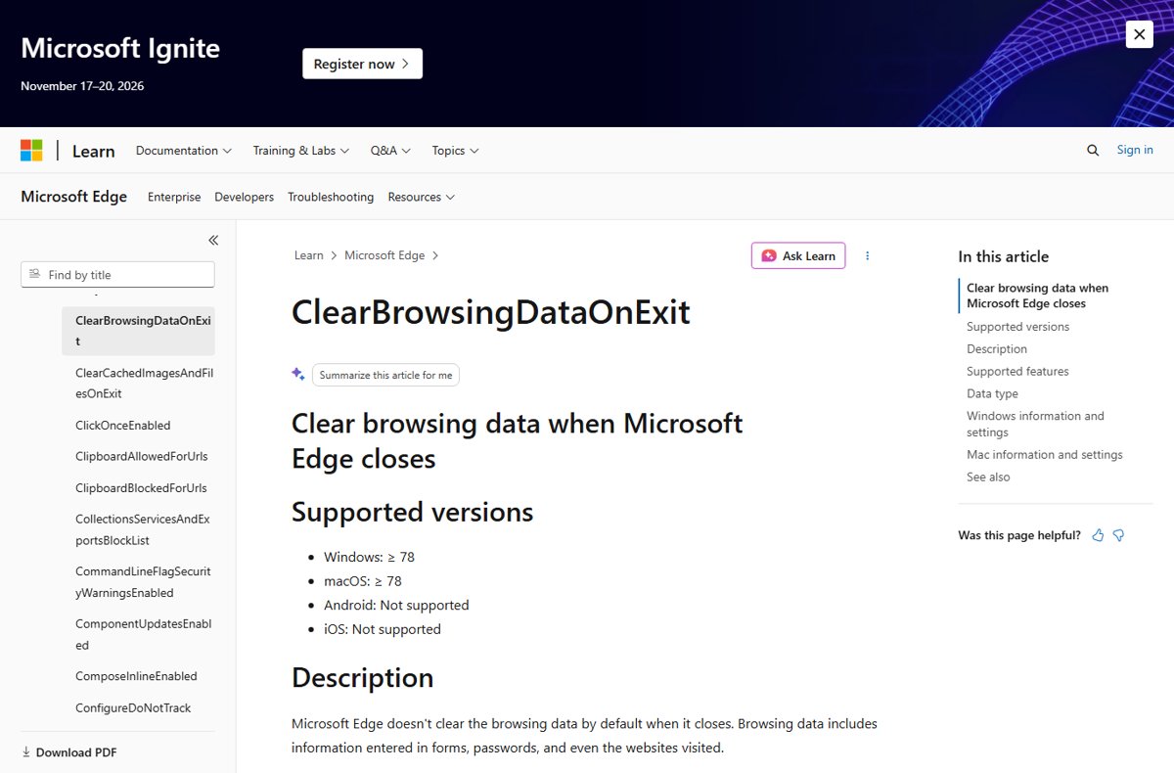The width and height of the screenshot is (1174, 773).
Task: Expand the Documentation menu
Action: (x=184, y=151)
